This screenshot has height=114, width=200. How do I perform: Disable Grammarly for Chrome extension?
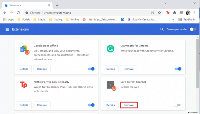tap(178, 69)
